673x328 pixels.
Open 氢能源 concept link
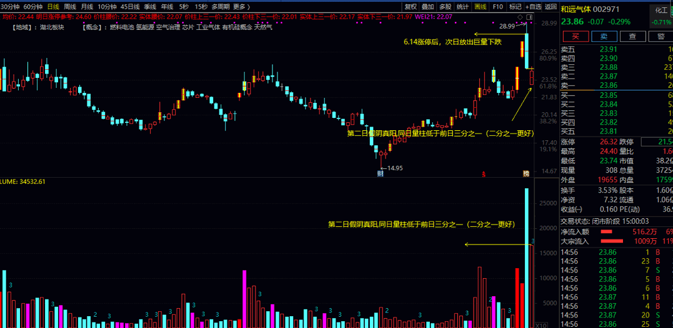145,27
